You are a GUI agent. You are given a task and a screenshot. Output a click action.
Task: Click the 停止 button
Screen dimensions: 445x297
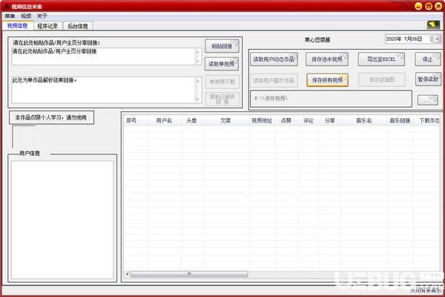click(428, 59)
